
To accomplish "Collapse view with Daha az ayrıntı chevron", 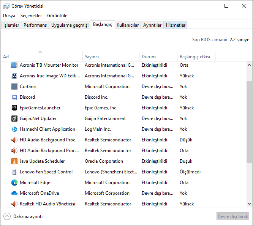I will [7, 216].
